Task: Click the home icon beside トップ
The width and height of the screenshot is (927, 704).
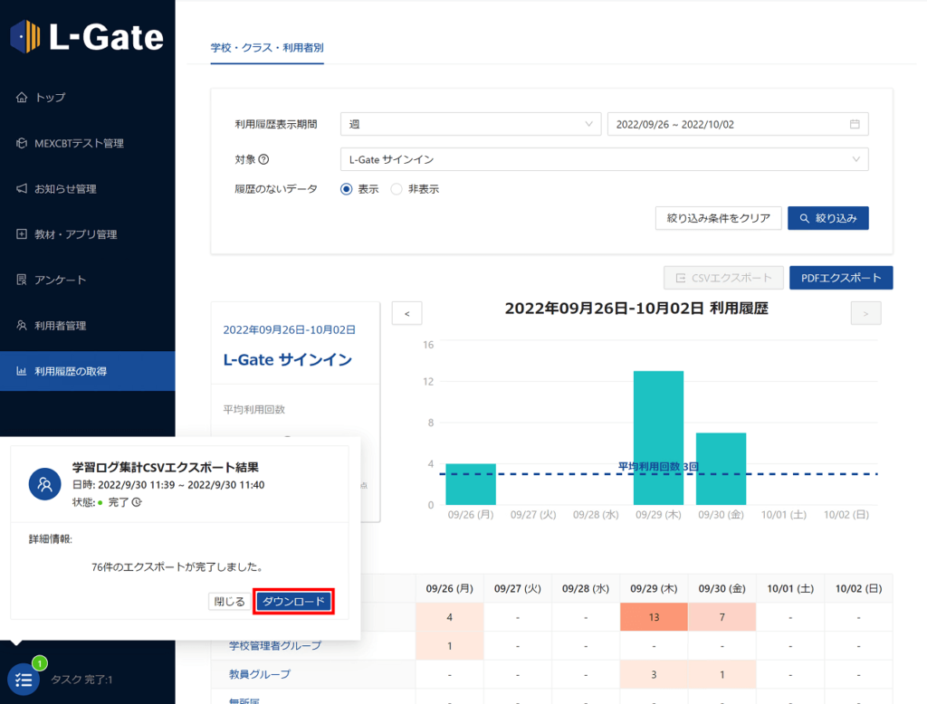Action: click(x=22, y=98)
